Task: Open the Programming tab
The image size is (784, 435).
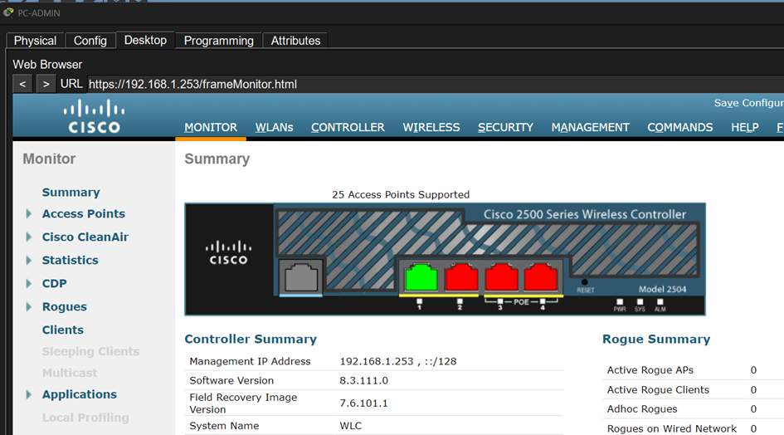Action: (x=218, y=41)
